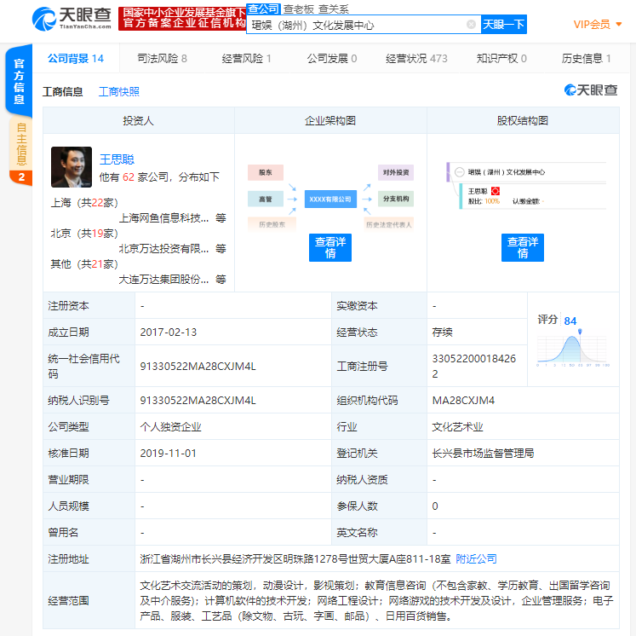Click the red marker icon beside 王思聪 in equity chart
This screenshot has width=636, height=636.
pyautogui.click(x=495, y=191)
